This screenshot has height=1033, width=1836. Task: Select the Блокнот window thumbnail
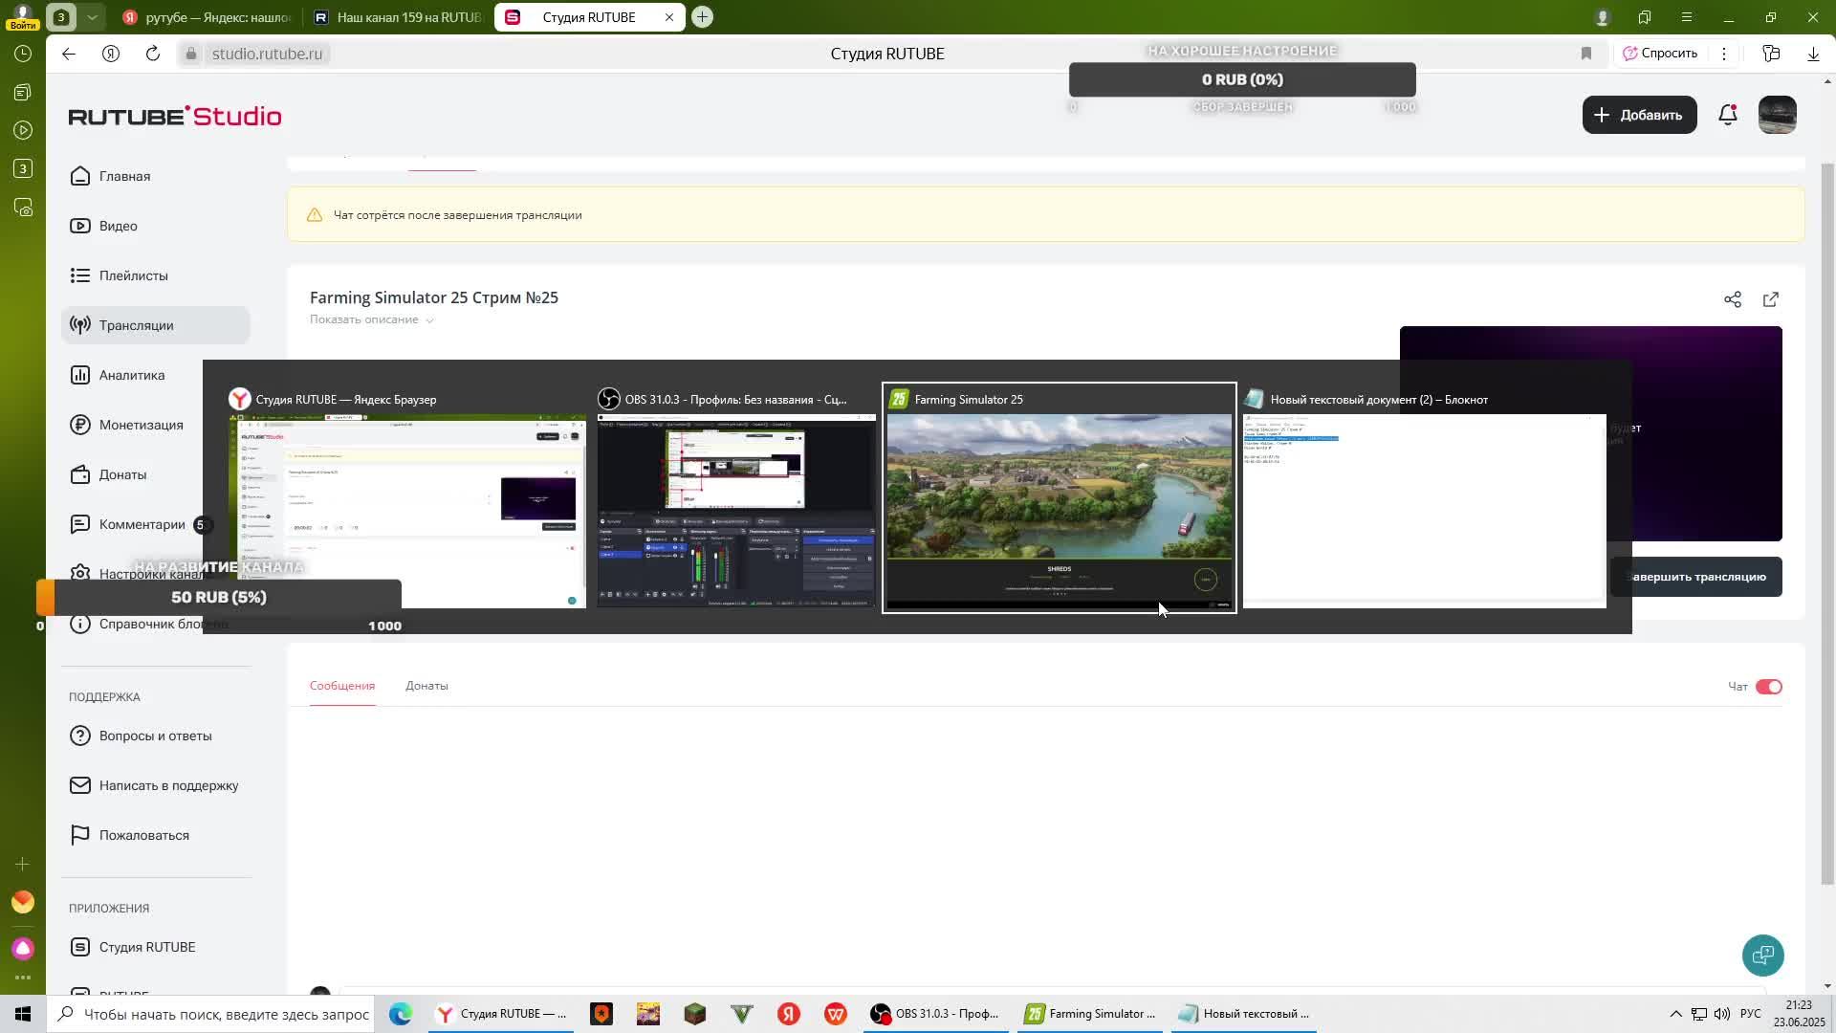1425,498
